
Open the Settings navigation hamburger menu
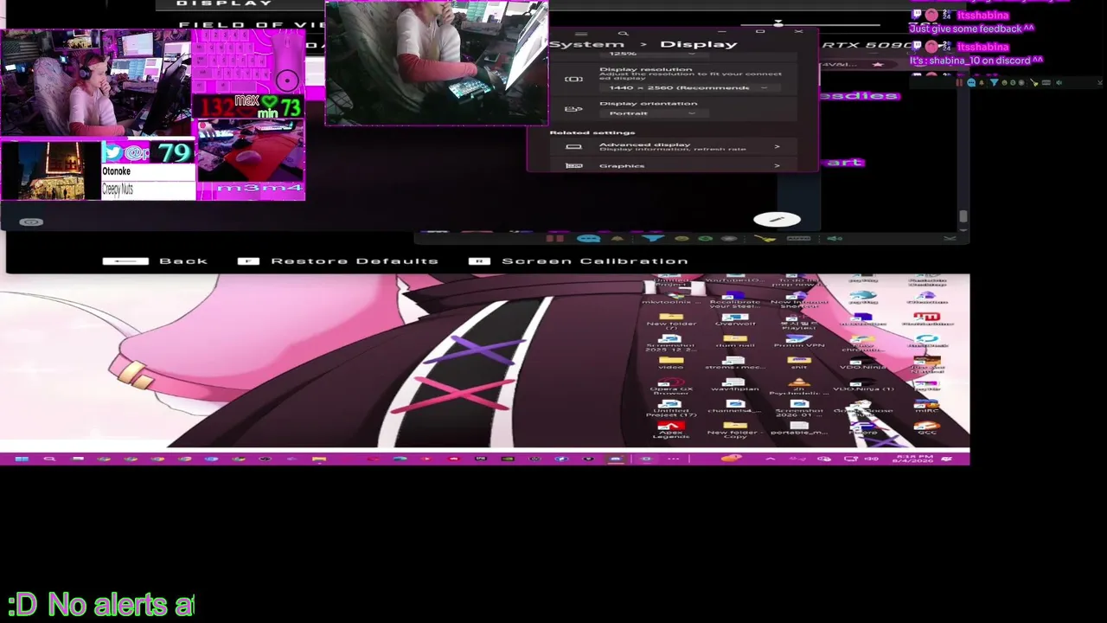[582, 33]
